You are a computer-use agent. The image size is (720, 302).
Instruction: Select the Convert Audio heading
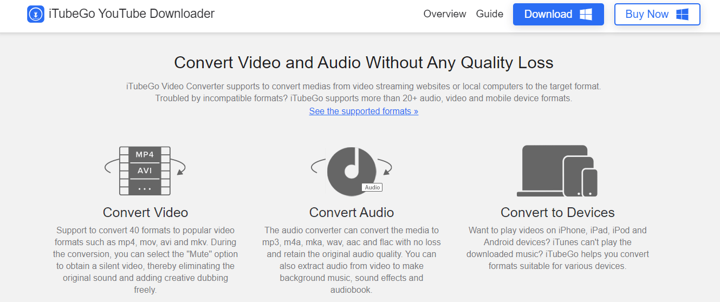click(352, 212)
